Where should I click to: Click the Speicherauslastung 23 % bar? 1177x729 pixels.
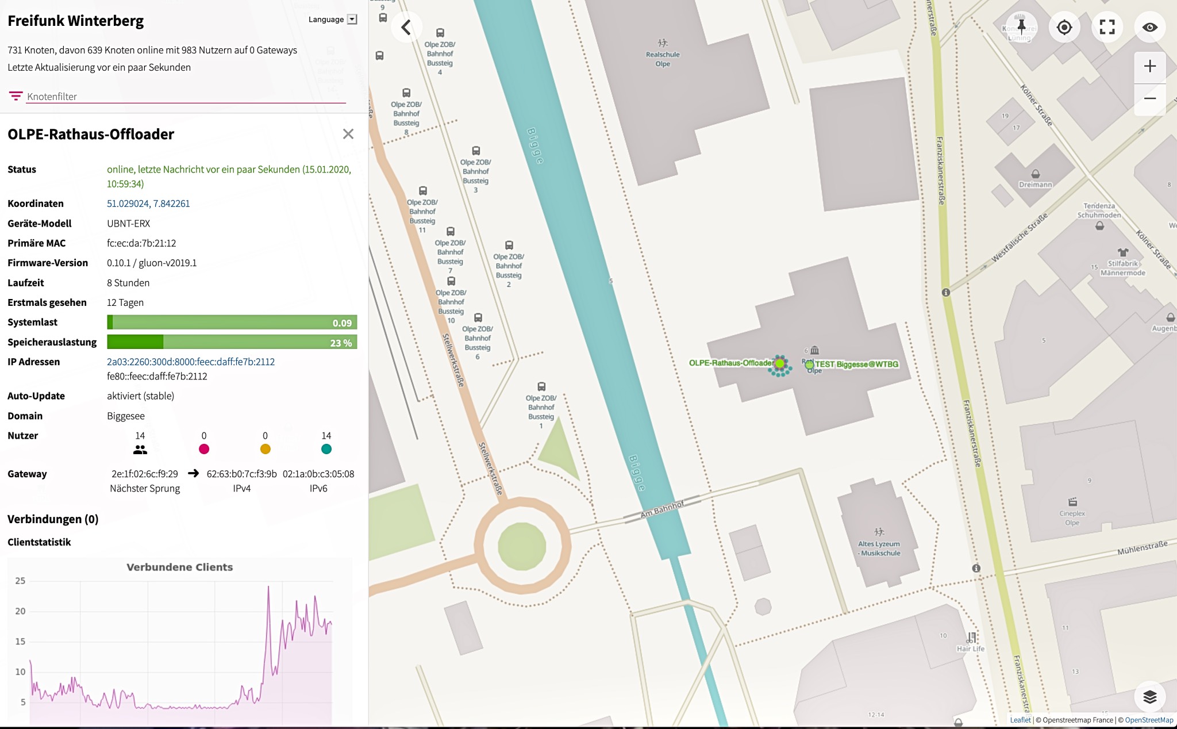[232, 343]
